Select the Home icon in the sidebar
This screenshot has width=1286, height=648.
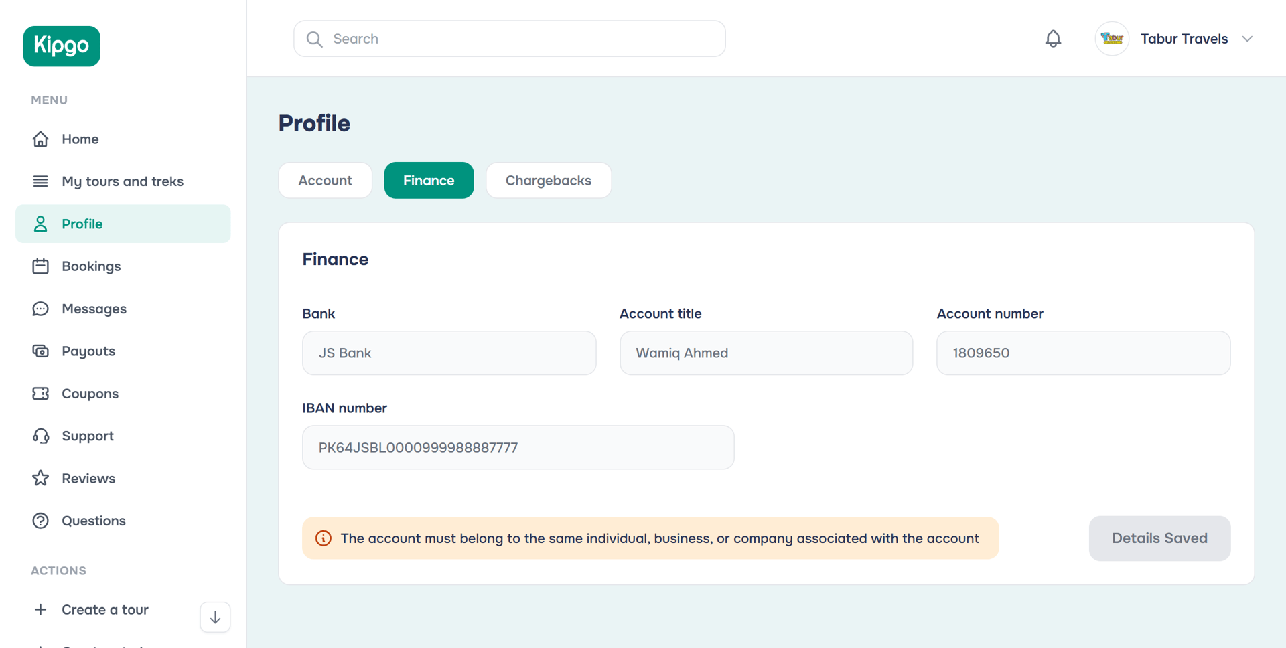point(41,139)
